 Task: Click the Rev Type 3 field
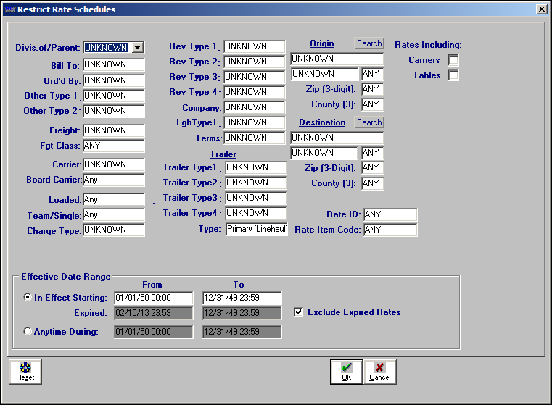click(255, 77)
